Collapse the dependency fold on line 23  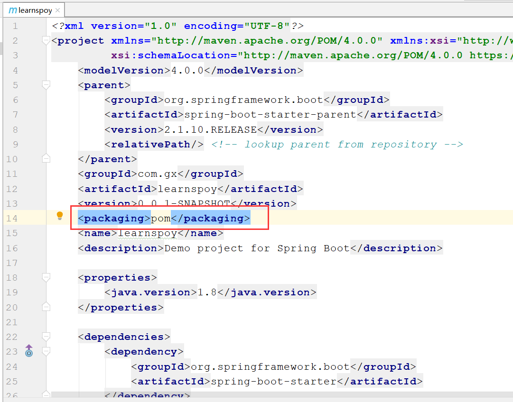[46, 352]
